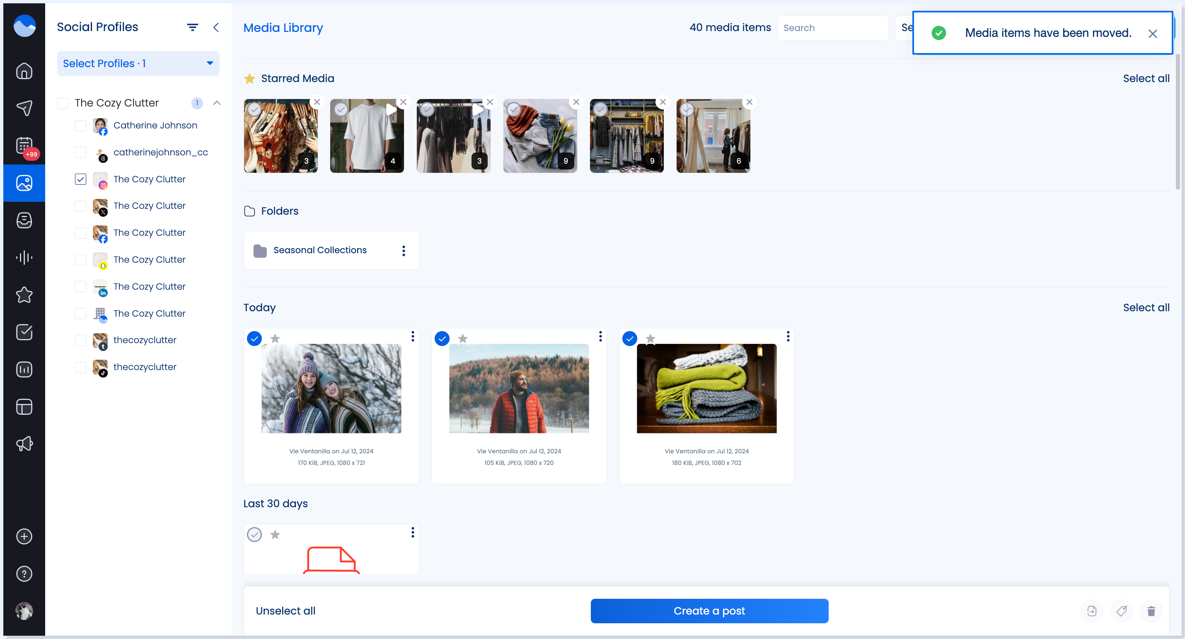Open the Media Library heading link

(x=283, y=28)
